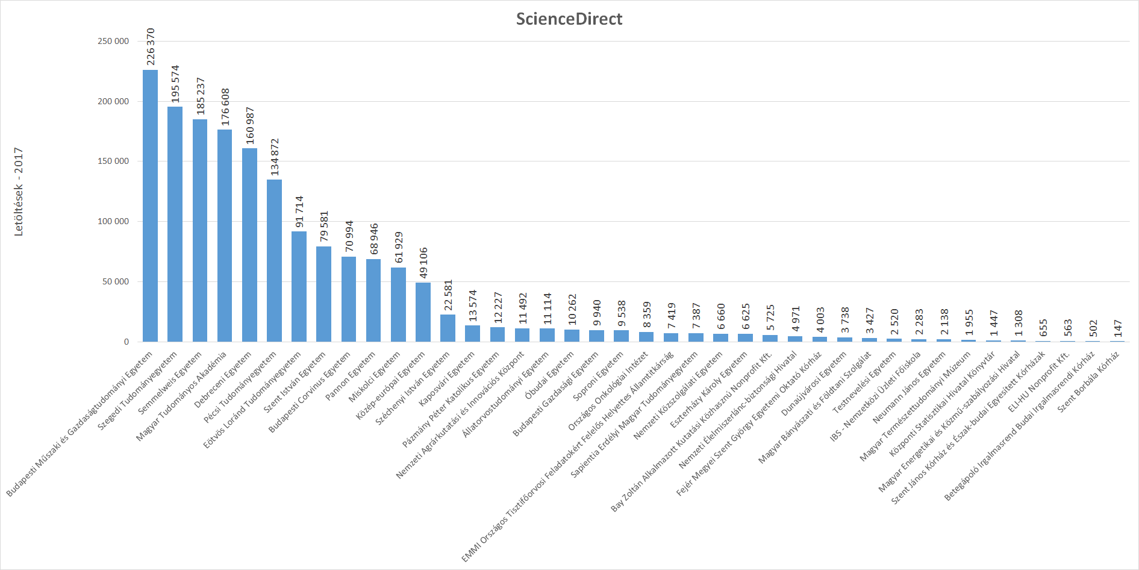Click the data label 49 106
1139x570 pixels.
click(x=423, y=263)
